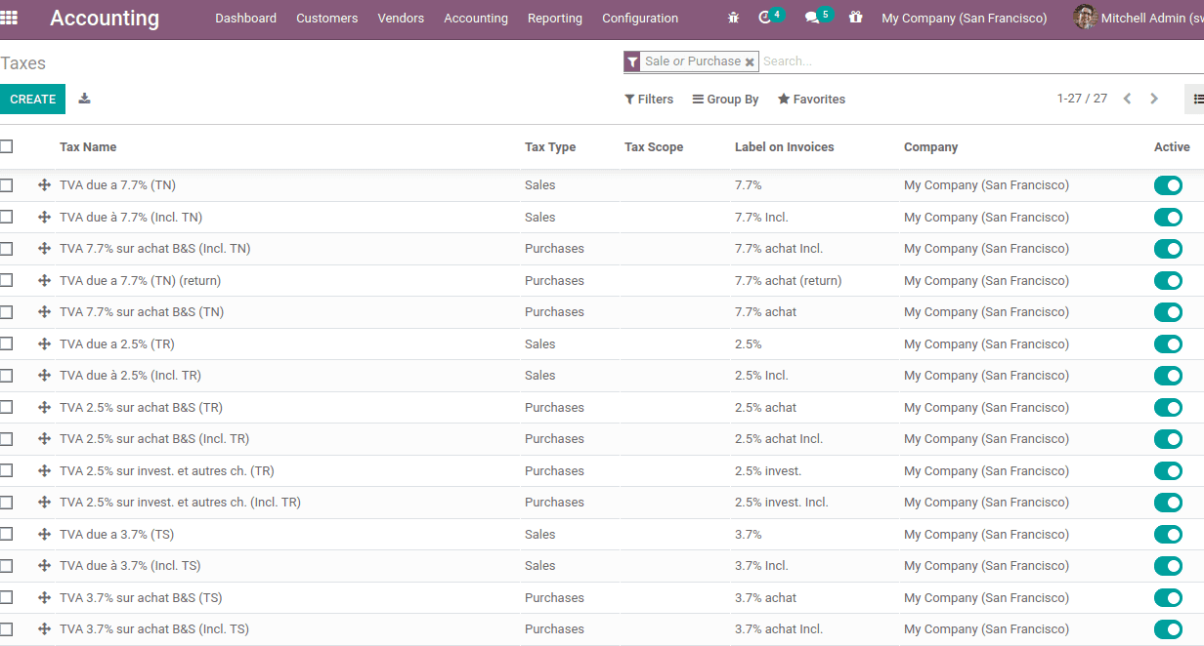Go to next page arrow
This screenshot has height=646, width=1204.
pyautogui.click(x=1154, y=99)
